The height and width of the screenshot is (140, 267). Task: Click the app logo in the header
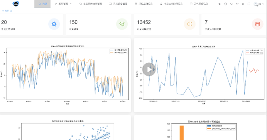pos(16,4)
